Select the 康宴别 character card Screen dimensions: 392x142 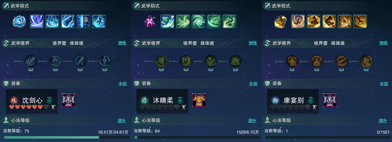(293, 101)
